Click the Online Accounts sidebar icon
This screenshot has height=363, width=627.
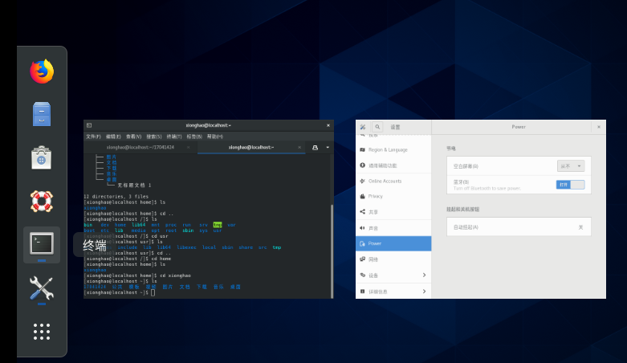click(362, 181)
